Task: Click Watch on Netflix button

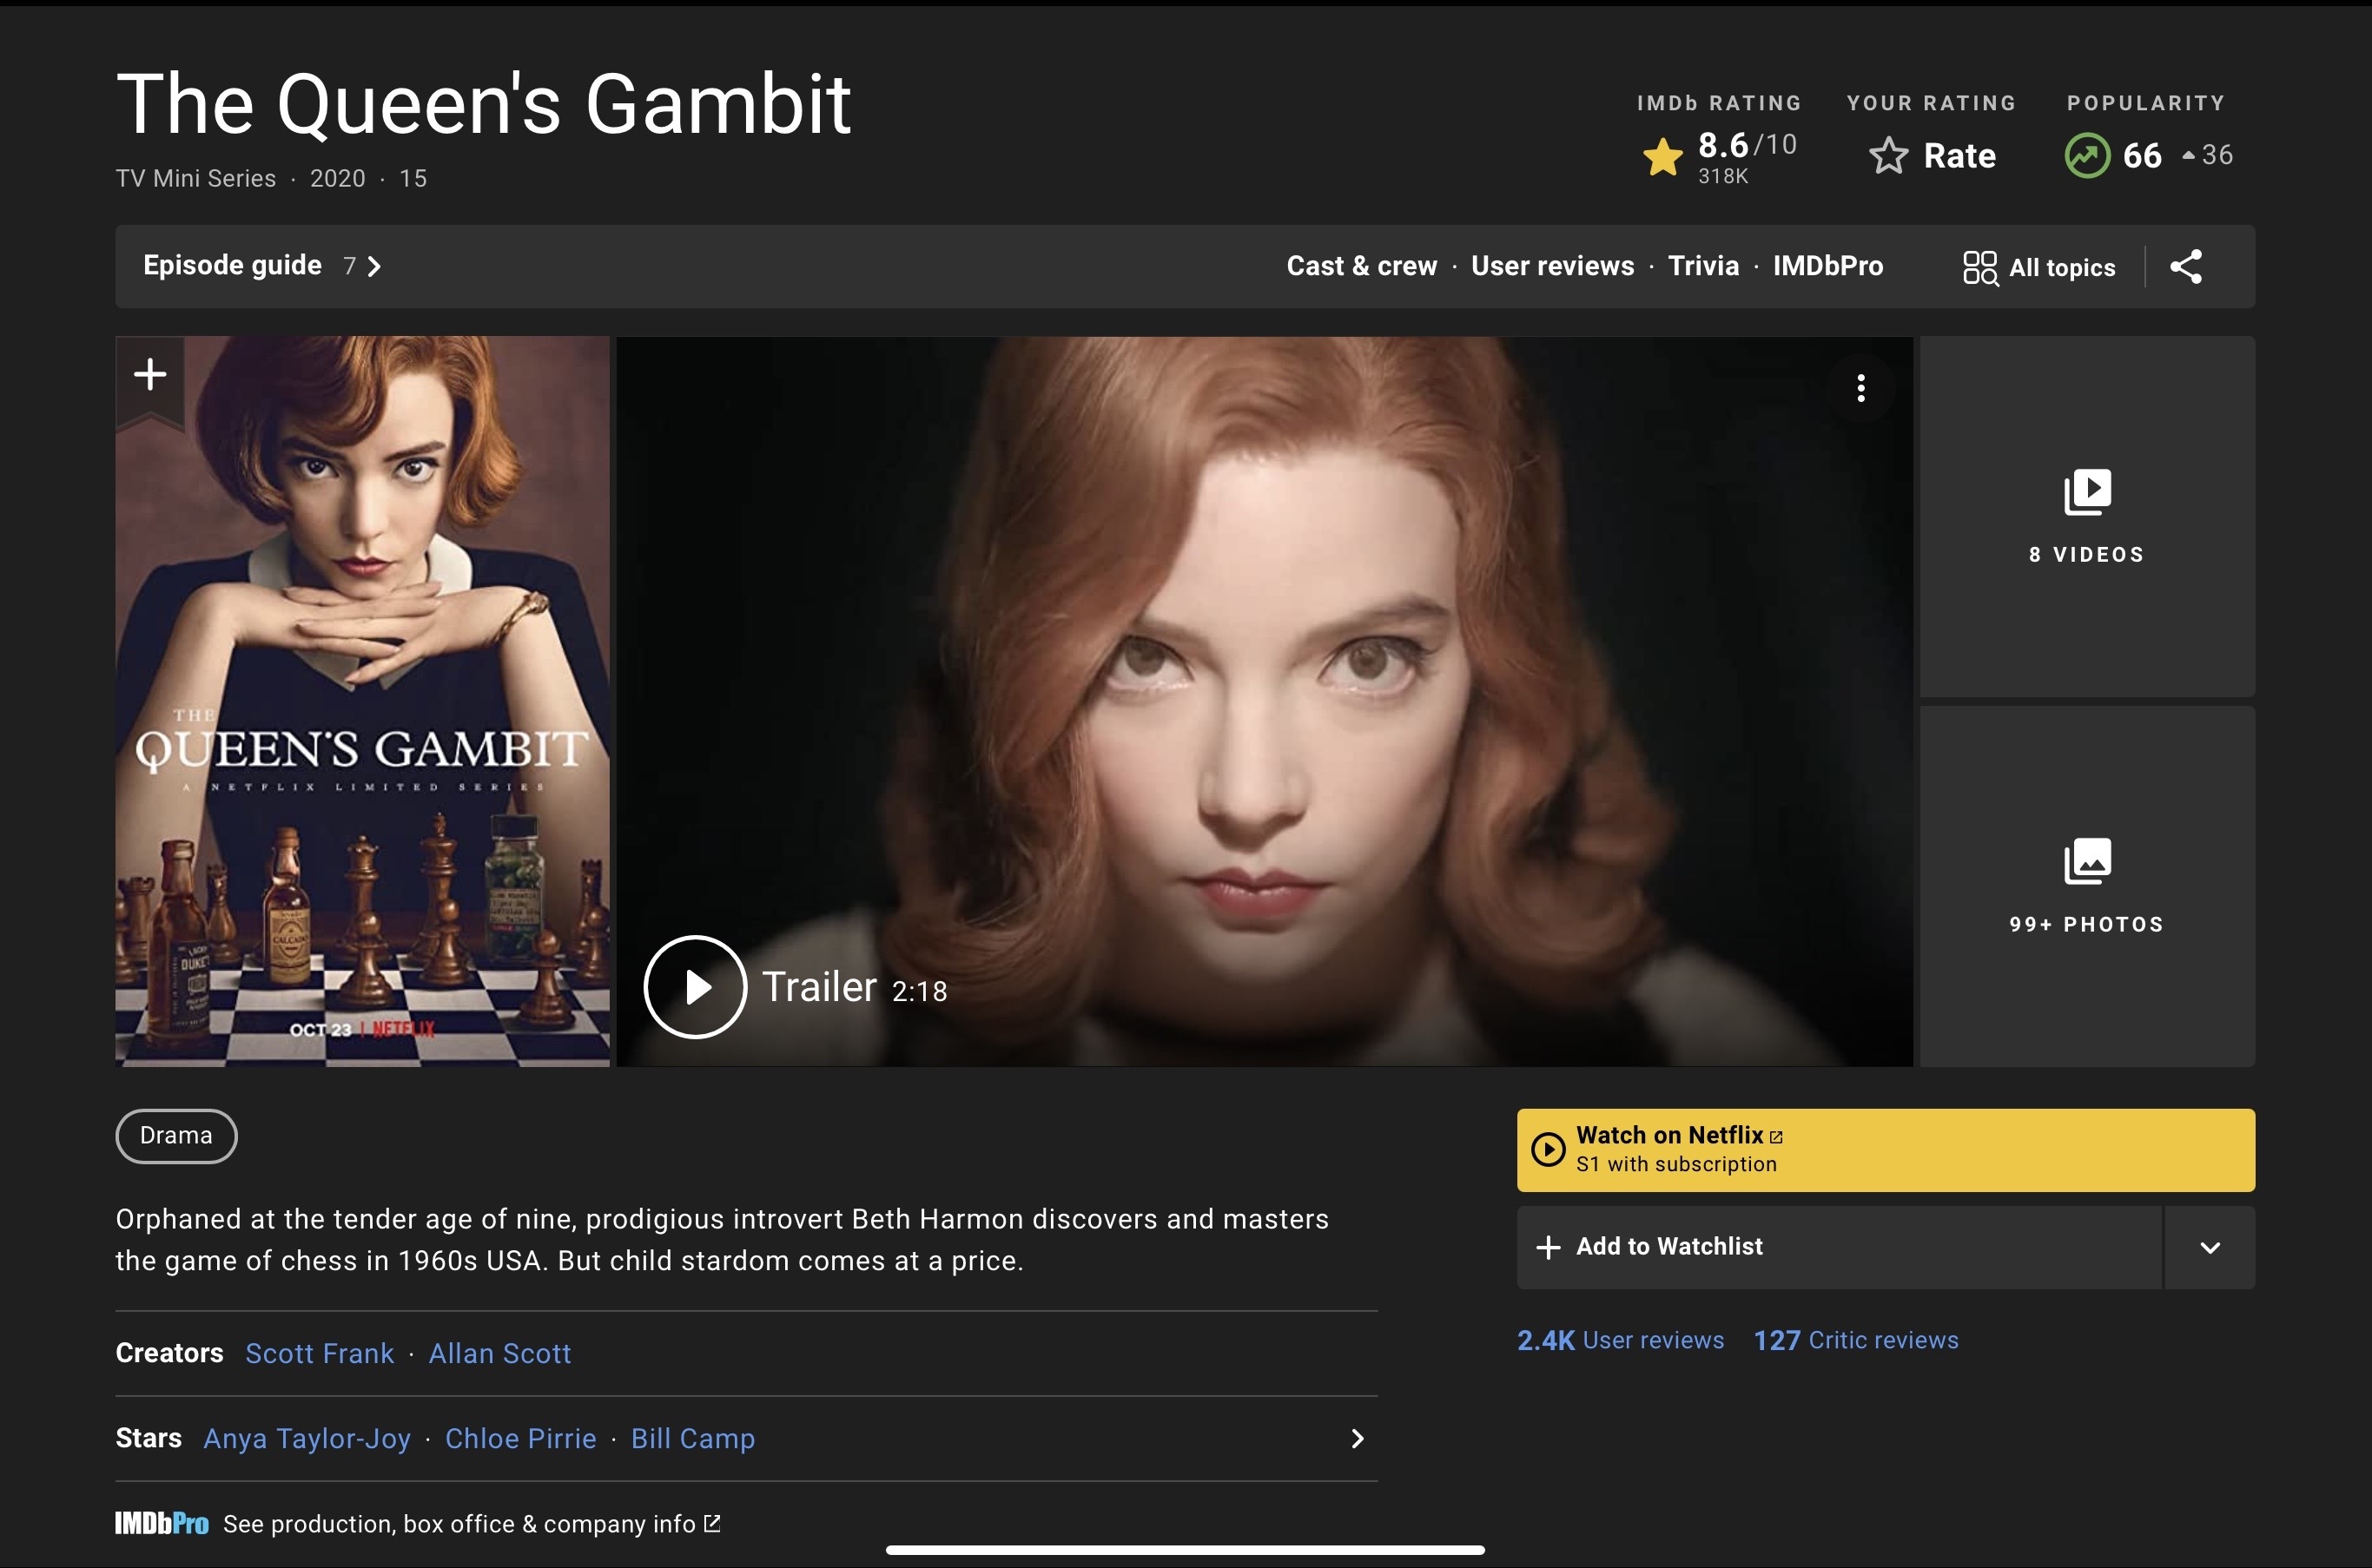Action: (x=1885, y=1149)
